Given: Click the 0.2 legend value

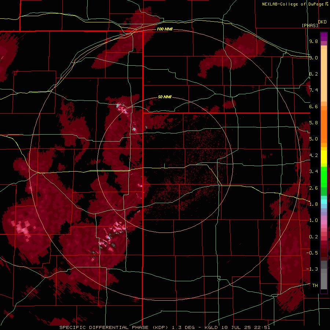Looking at the screenshot, I should click(313, 237).
